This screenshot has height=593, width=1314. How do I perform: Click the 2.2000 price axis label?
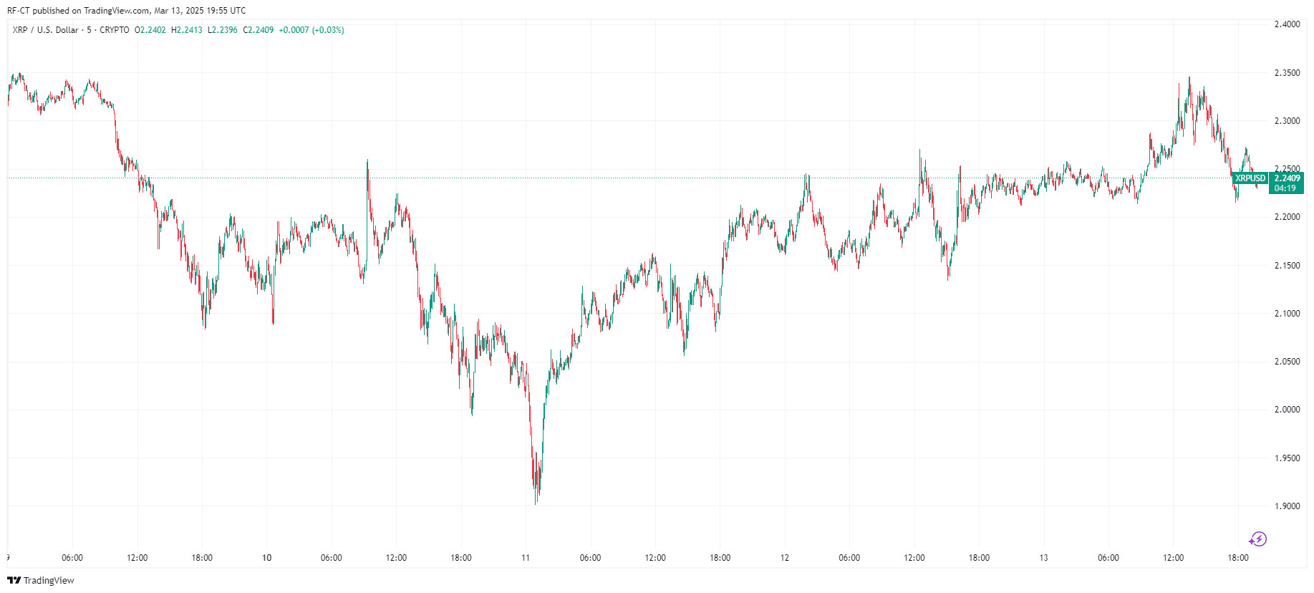(x=1287, y=217)
